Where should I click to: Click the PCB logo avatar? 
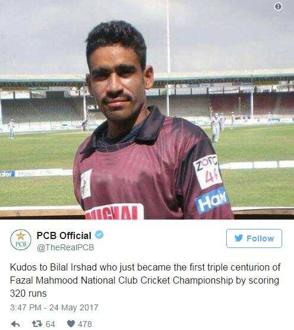coord(21,240)
